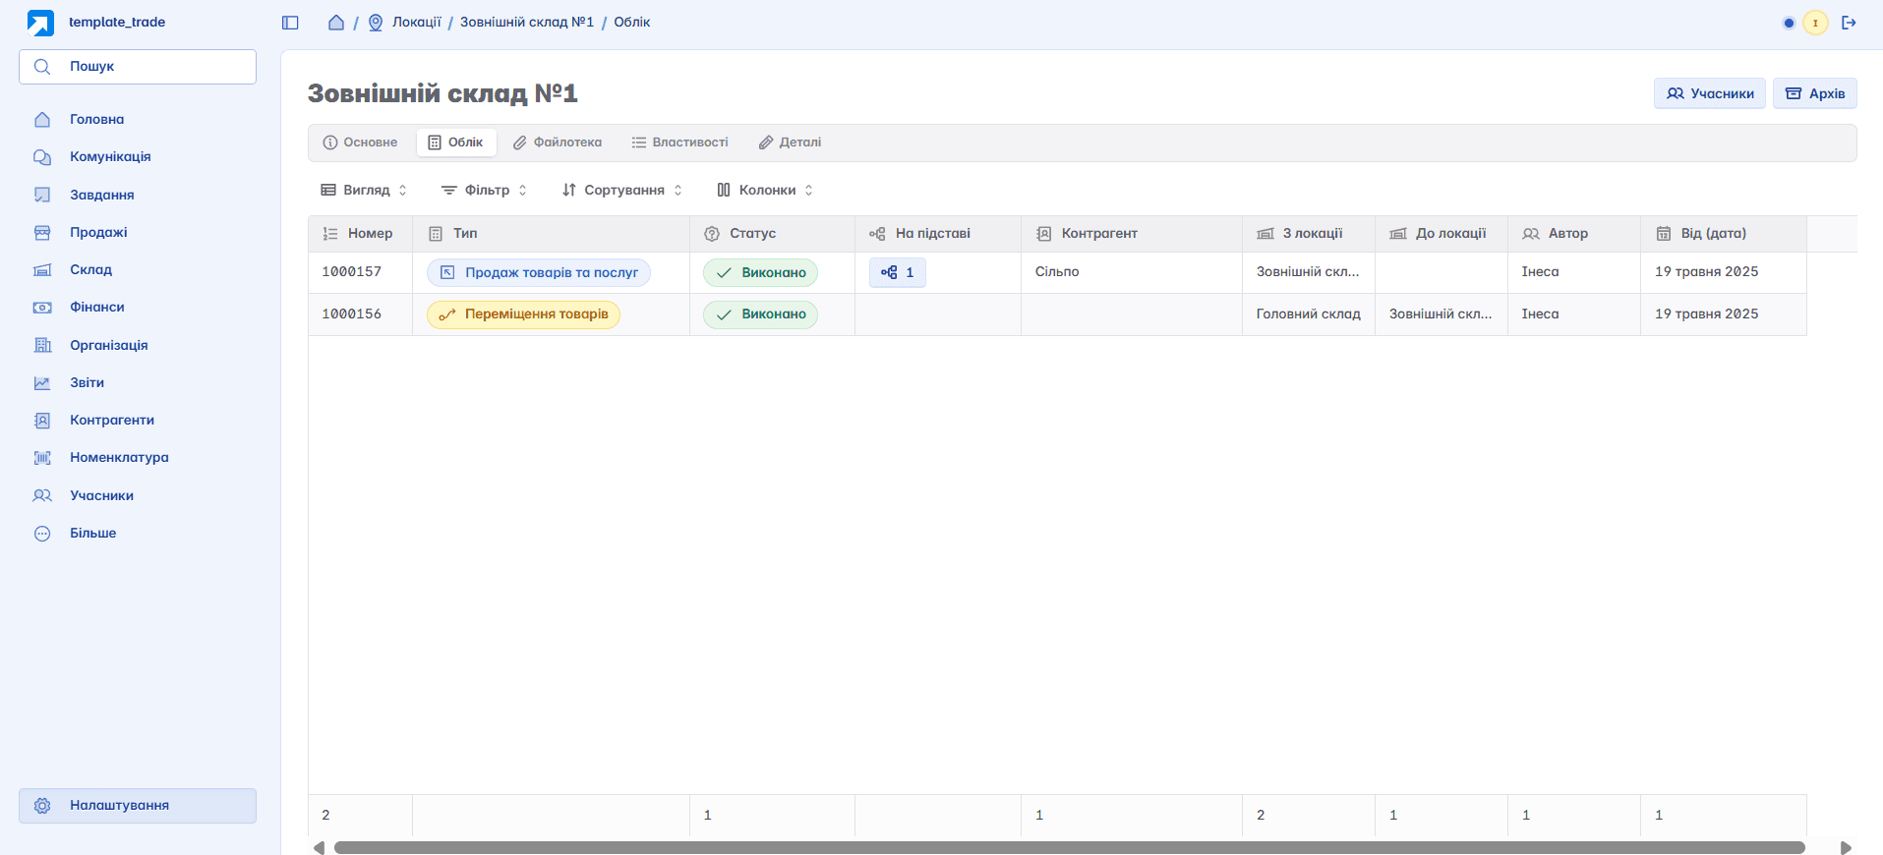Open Контрагенти from the sidebar
Screen dimensions: 1883x855
click(x=138, y=421)
